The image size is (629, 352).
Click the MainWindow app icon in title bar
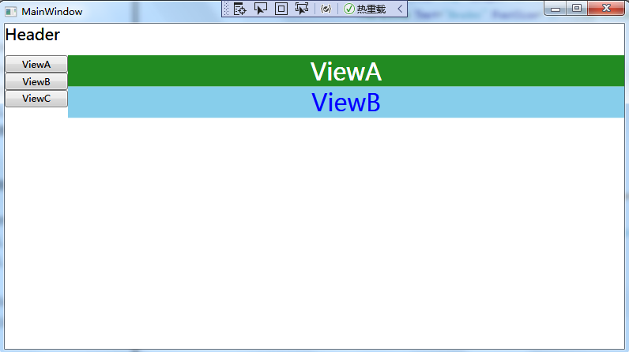coord(10,12)
